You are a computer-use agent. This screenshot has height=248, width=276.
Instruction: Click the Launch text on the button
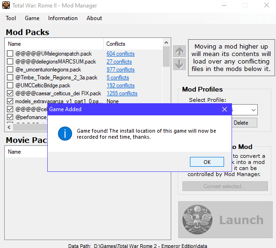pos(241,220)
